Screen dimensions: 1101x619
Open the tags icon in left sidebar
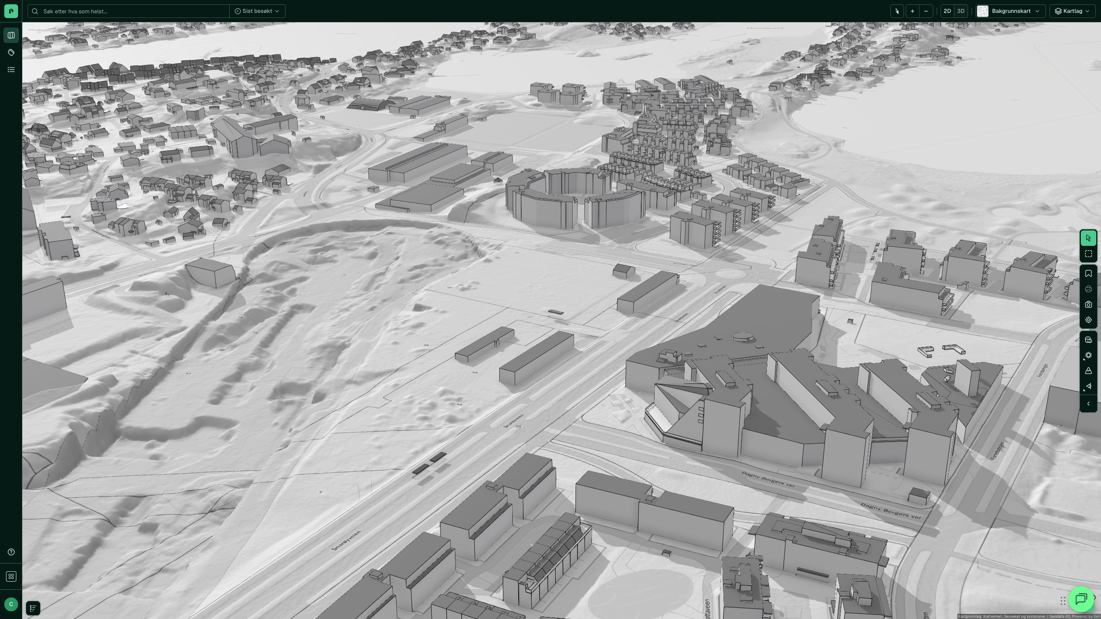11,52
